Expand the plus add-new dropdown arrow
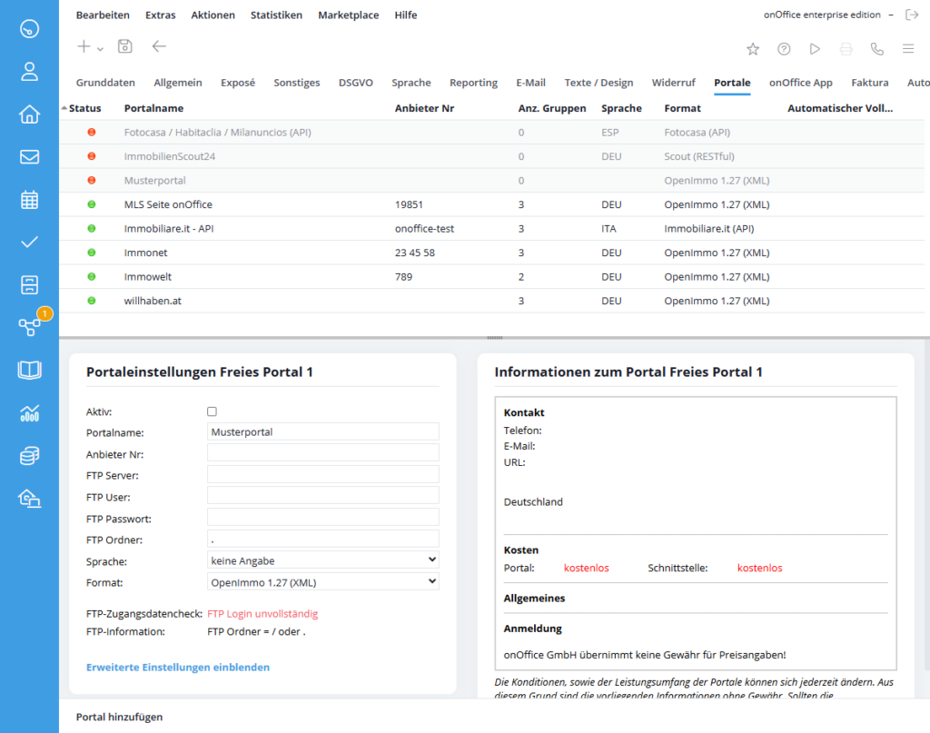This screenshot has height=733, width=930. pos(100,49)
